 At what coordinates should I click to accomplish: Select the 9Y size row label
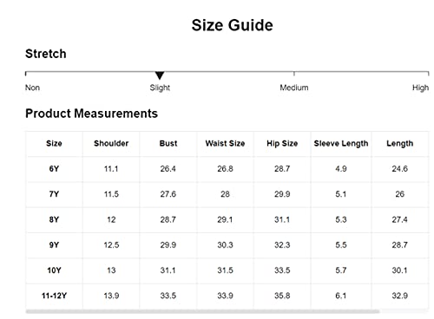(x=54, y=245)
